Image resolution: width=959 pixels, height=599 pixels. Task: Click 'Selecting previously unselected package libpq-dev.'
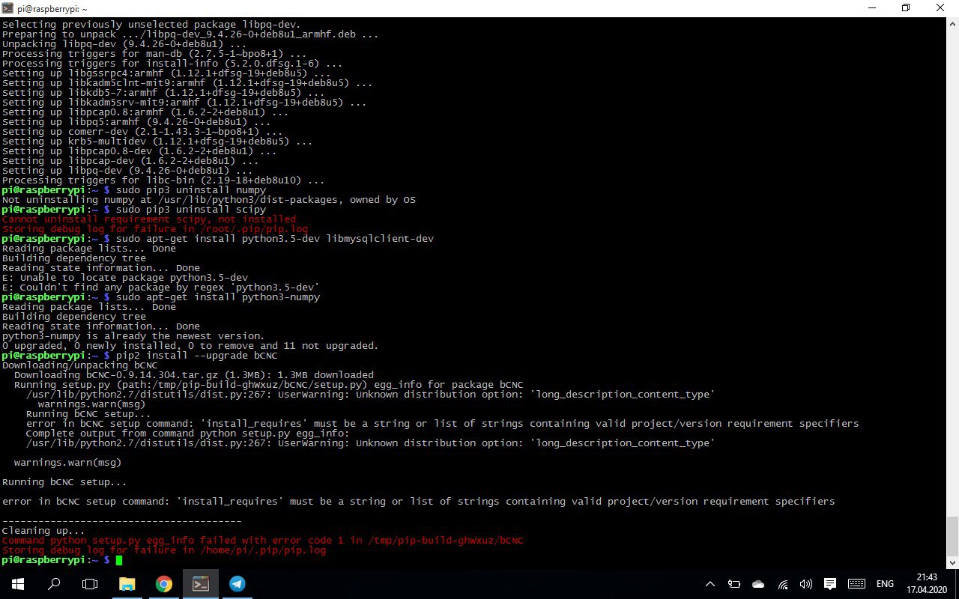click(151, 25)
